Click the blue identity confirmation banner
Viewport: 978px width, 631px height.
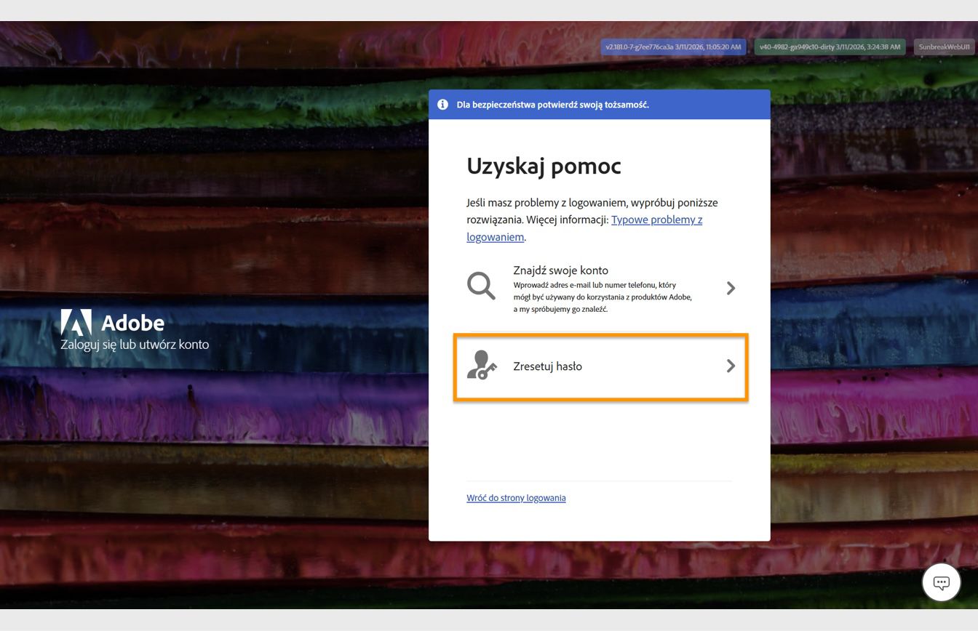pos(599,104)
